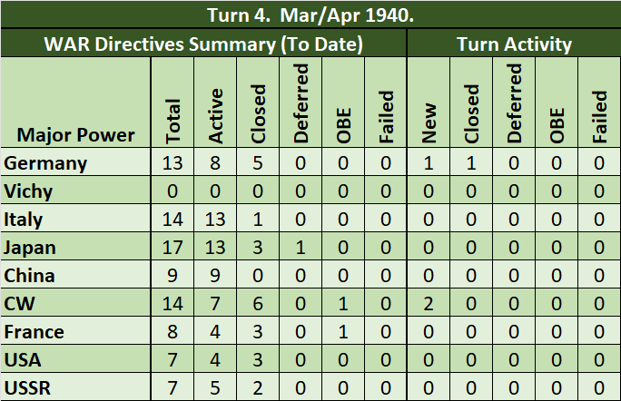Select Italy's summary Closed cell '1'

coord(258,220)
